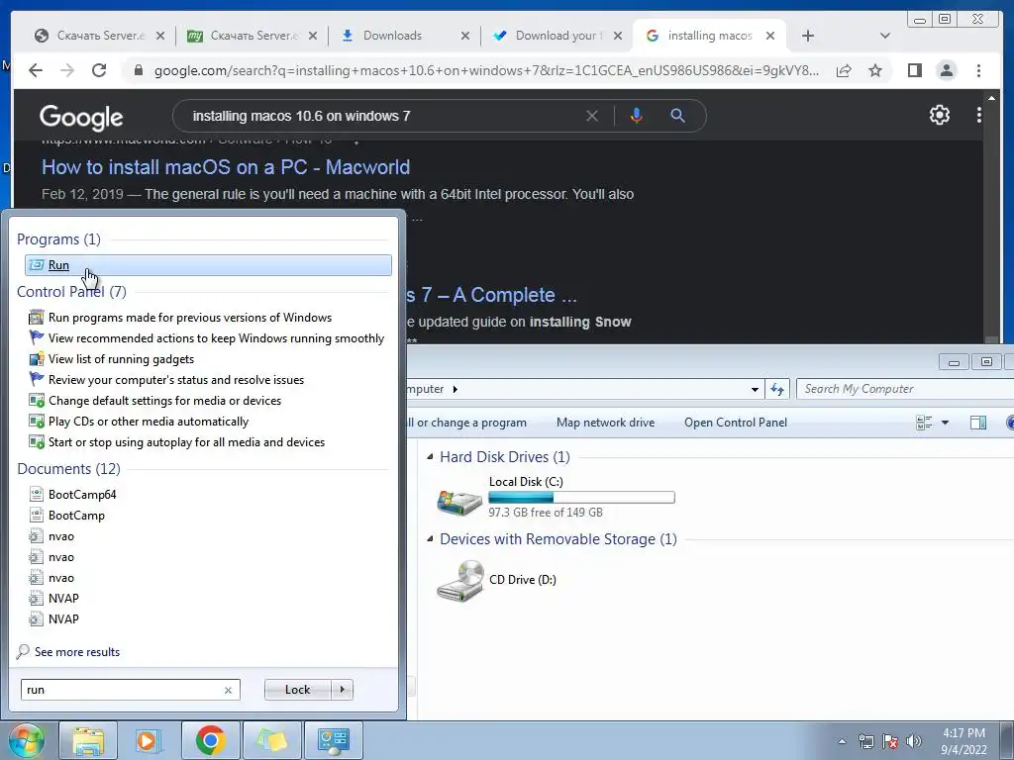The image size is (1014, 760).
Task: Open CD Drive (D:) icon
Action: [459, 580]
